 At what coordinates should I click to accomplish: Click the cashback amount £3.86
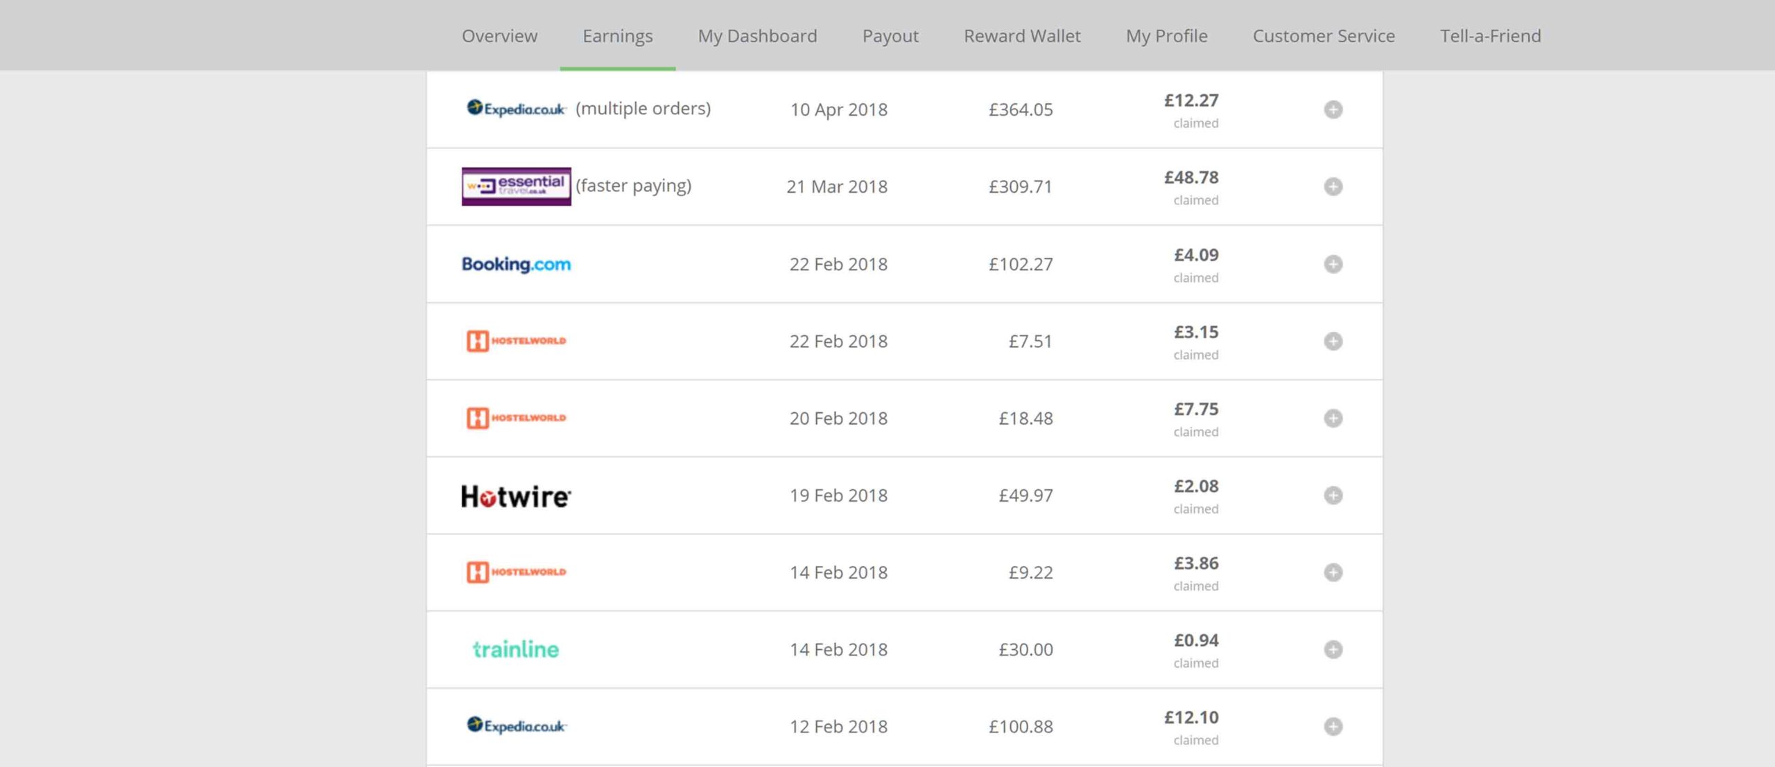pyautogui.click(x=1196, y=563)
